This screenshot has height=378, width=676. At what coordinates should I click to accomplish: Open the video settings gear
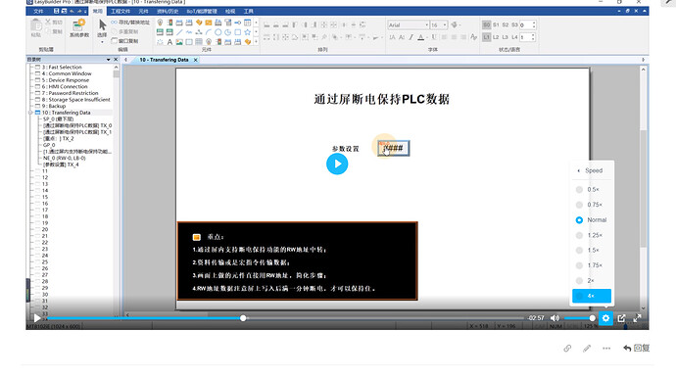coord(605,318)
